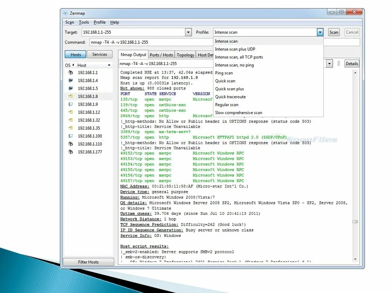
Task: Open the scan output selector dropdown arrow
Action: (329, 64)
